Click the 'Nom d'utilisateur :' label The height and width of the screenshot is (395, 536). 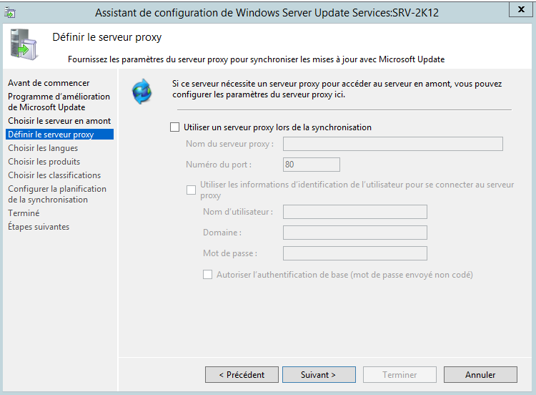pyautogui.click(x=238, y=212)
